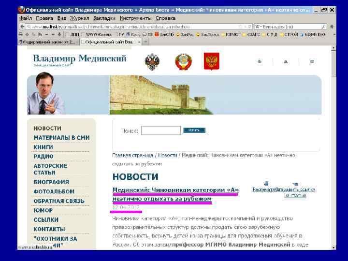Open РАДИО in the sidebar menu
This screenshot has width=348, height=261.
coord(43,157)
